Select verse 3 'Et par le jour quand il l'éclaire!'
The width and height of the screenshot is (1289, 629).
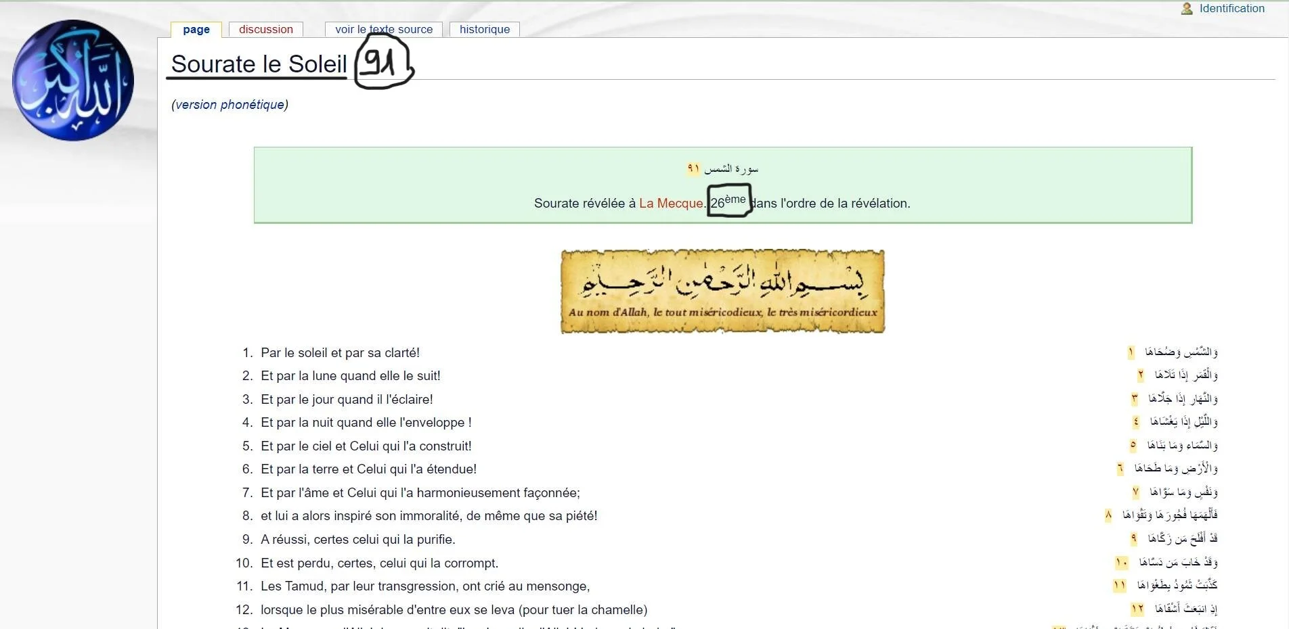[x=347, y=400]
